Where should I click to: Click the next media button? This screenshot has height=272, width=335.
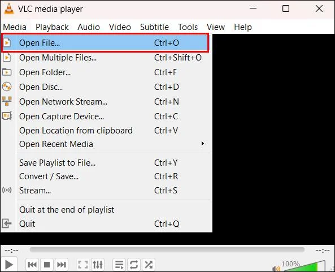[x=62, y=265]
